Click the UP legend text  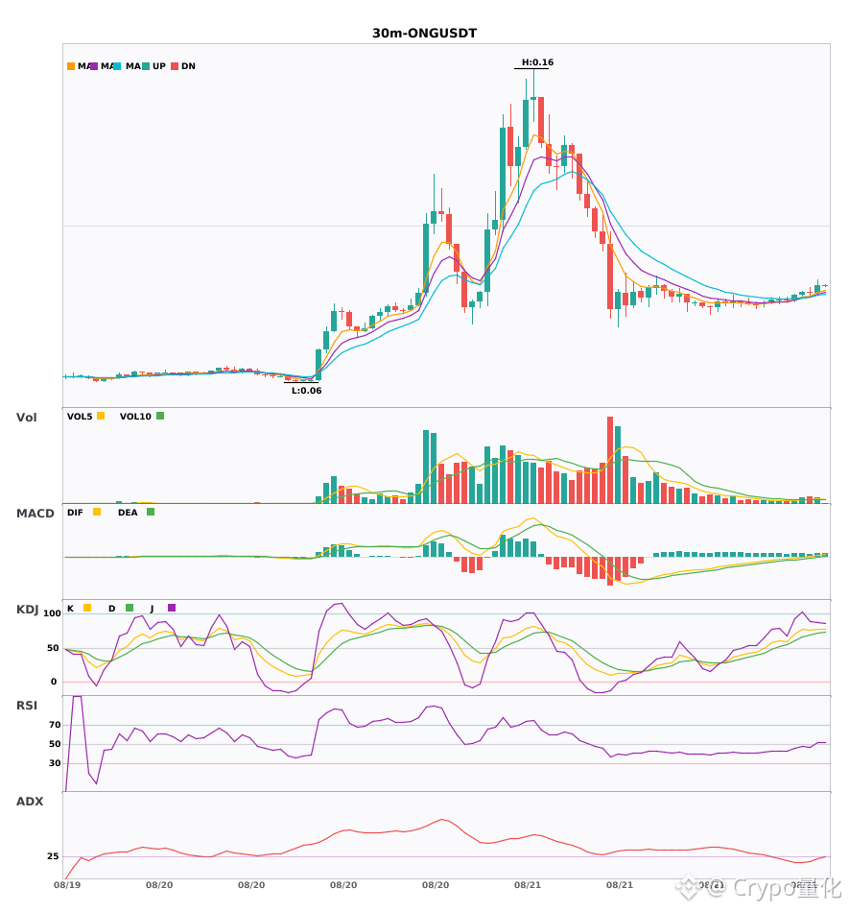tap(159, 66)
